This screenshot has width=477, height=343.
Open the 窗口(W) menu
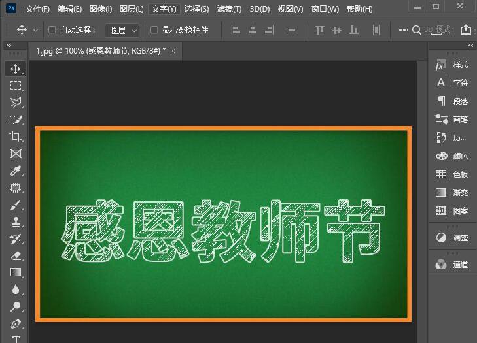tap(325, 9)
